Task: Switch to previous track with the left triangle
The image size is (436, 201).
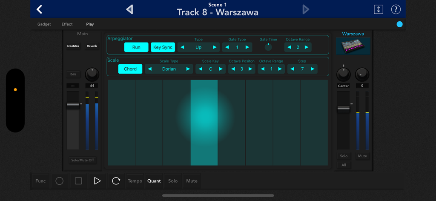Action: point(129,9)
